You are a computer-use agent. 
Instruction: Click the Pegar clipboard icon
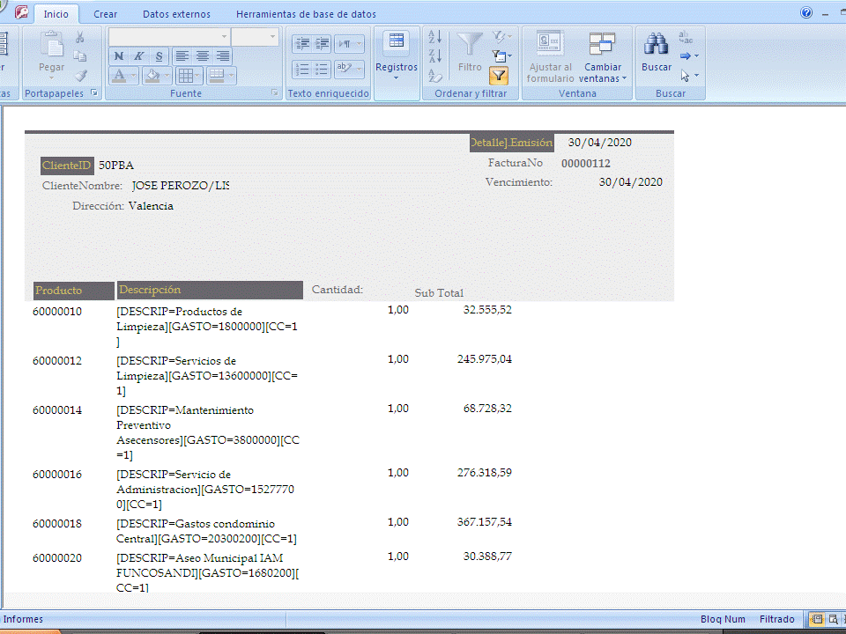[x=52, y=44]
